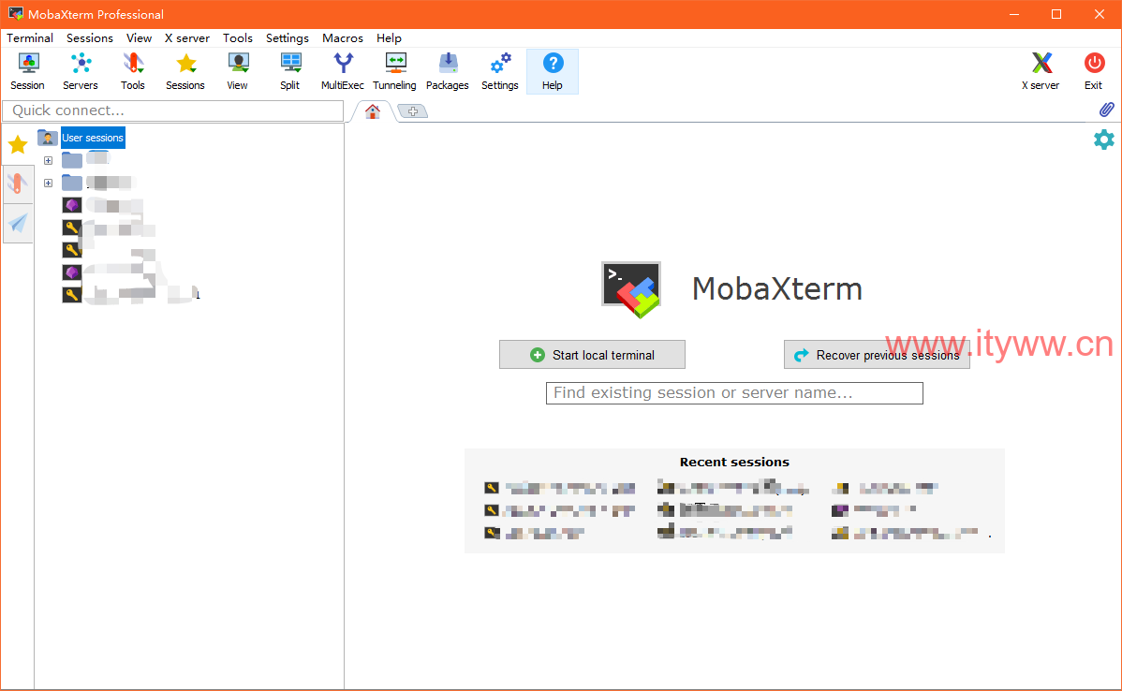
Task: Click the gear icon in home pane
Action: [1104, 140]
